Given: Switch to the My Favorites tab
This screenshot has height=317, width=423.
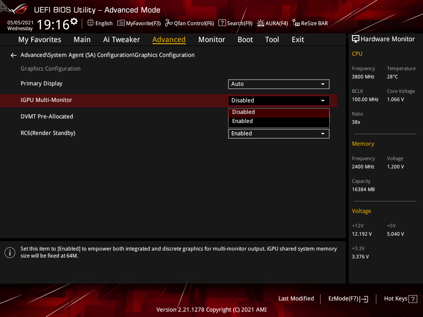Looking at the screenshot, I should click(40, 40).
